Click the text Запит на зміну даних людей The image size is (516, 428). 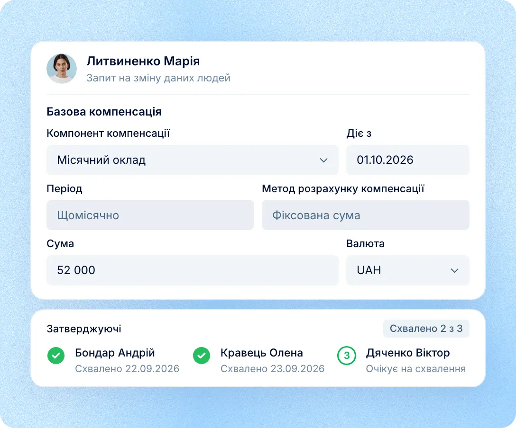click(158, 78)
